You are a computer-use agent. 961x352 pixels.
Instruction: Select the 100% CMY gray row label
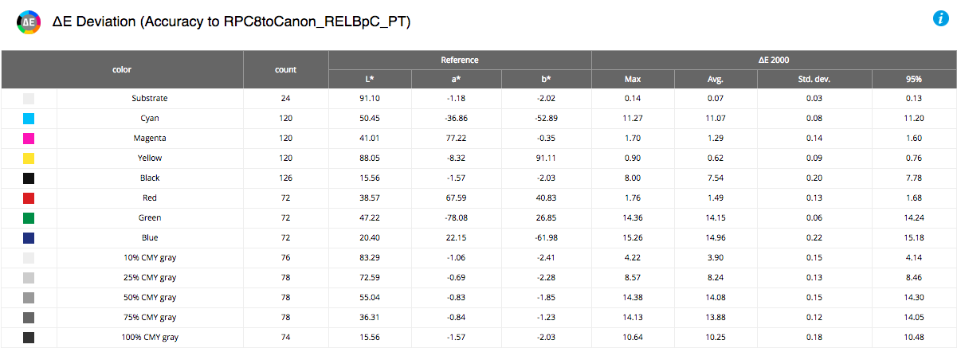(x=150, y=338)
